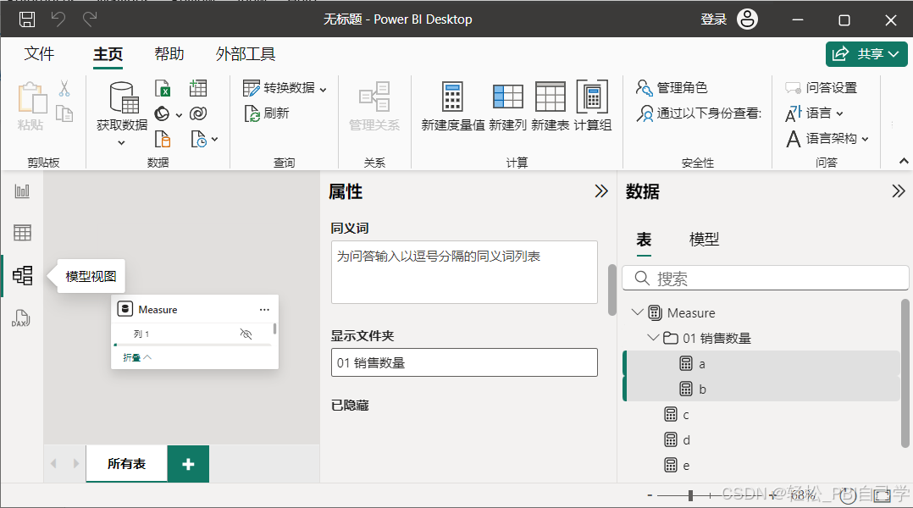Collapse the ribbon with the up chevron
Viewport: 913px width, 508px height.
(x=904, y=161)
